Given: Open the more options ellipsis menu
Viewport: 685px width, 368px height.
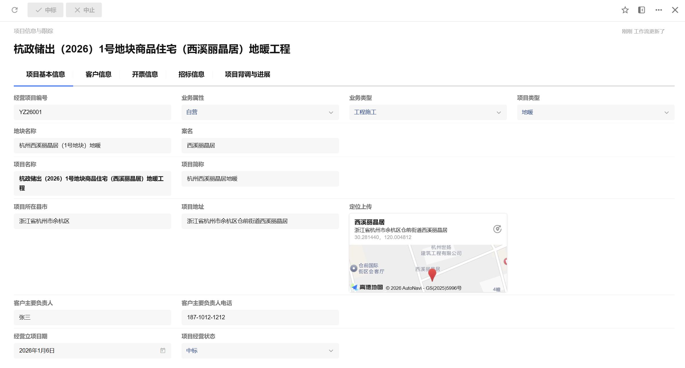Looking at the screenshot, I should (658, 10).
